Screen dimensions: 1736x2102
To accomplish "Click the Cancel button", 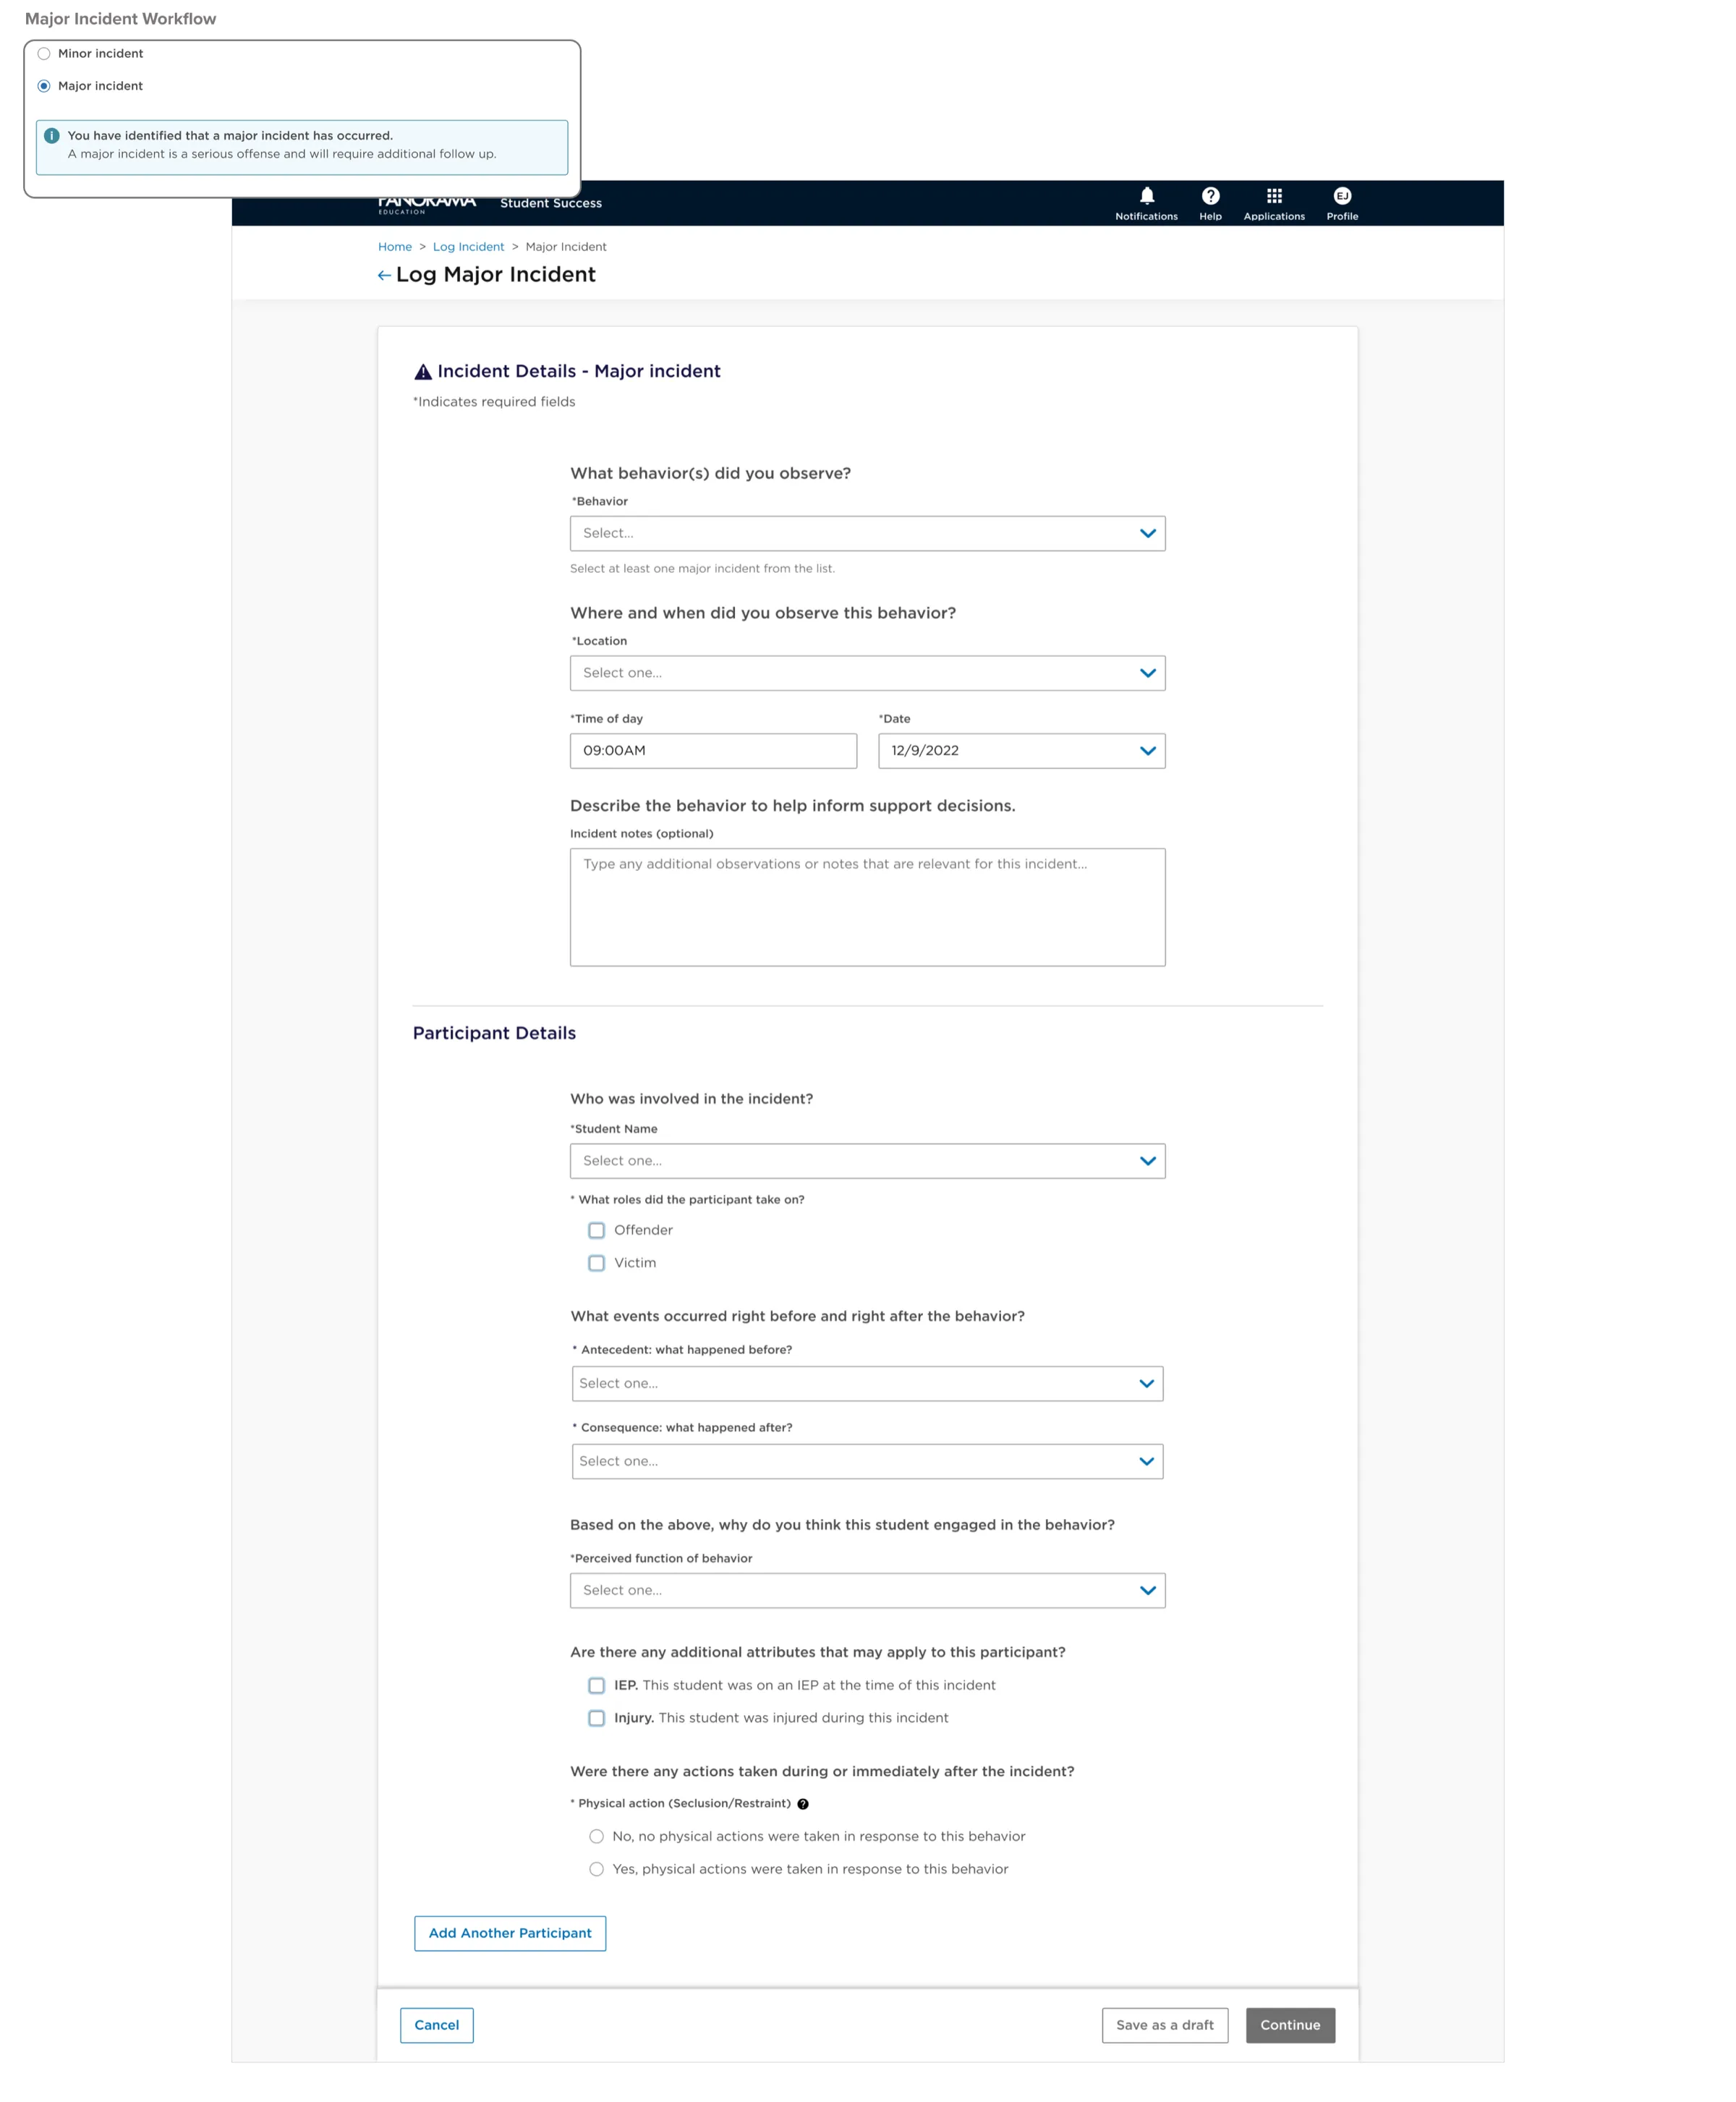I will pyautogui.click(x=437, y=2025).
